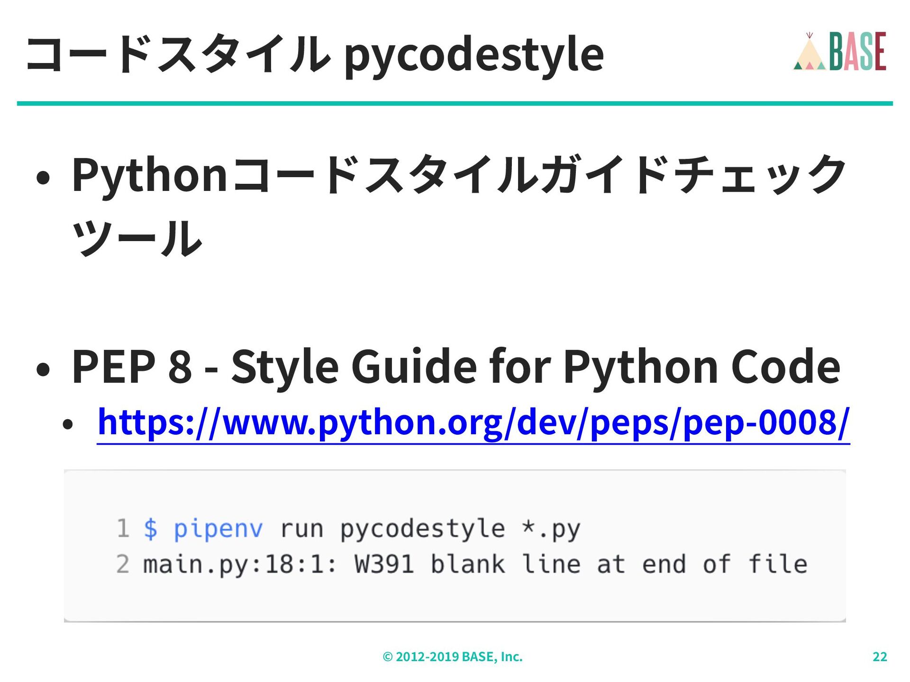Click 'main.py:18:1:' in output line
This screenshot has width=910, height=682.
click(x=240, y=564)
